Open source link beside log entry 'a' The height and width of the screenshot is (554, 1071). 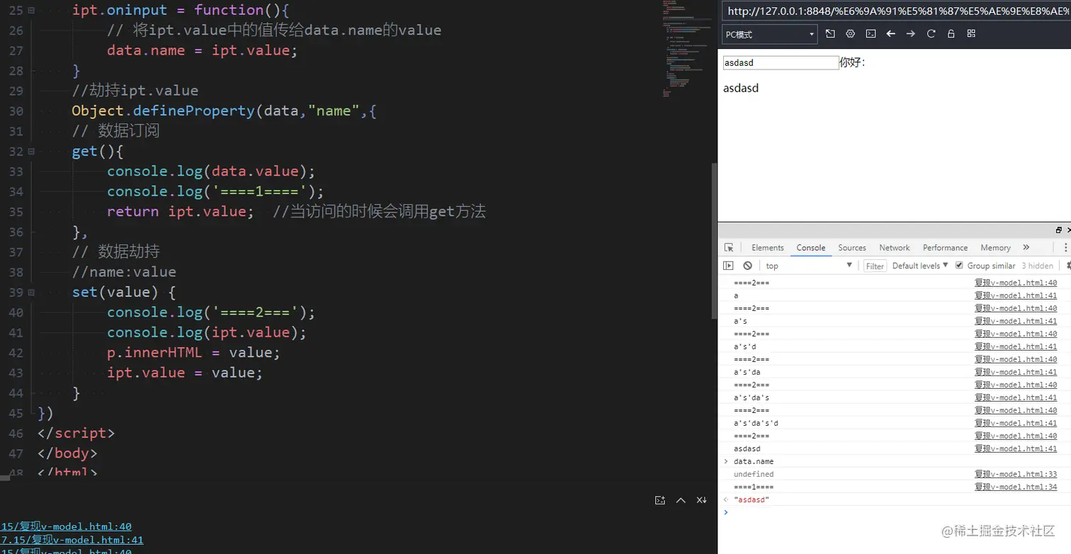click(x=1015, y=295)
